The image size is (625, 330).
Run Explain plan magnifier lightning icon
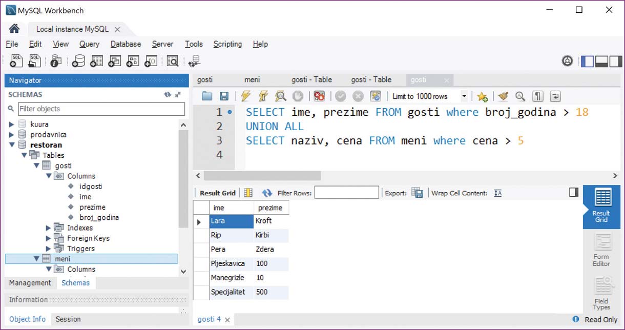tap(280, 96)
